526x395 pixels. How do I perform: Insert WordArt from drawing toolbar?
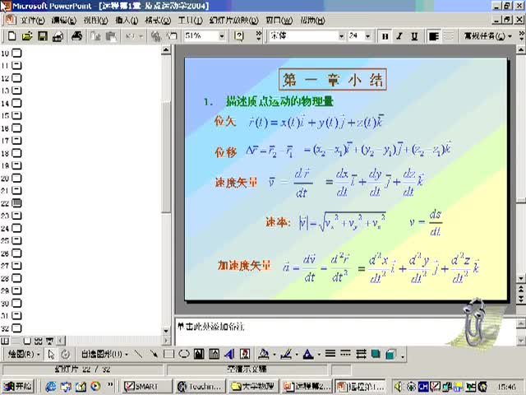click(x=229, y=354)
